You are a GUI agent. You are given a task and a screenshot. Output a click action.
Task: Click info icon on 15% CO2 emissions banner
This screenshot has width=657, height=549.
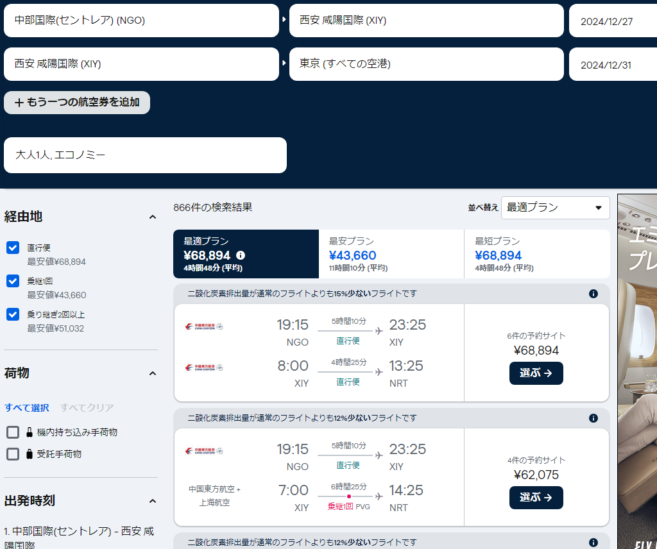point(593,294)
